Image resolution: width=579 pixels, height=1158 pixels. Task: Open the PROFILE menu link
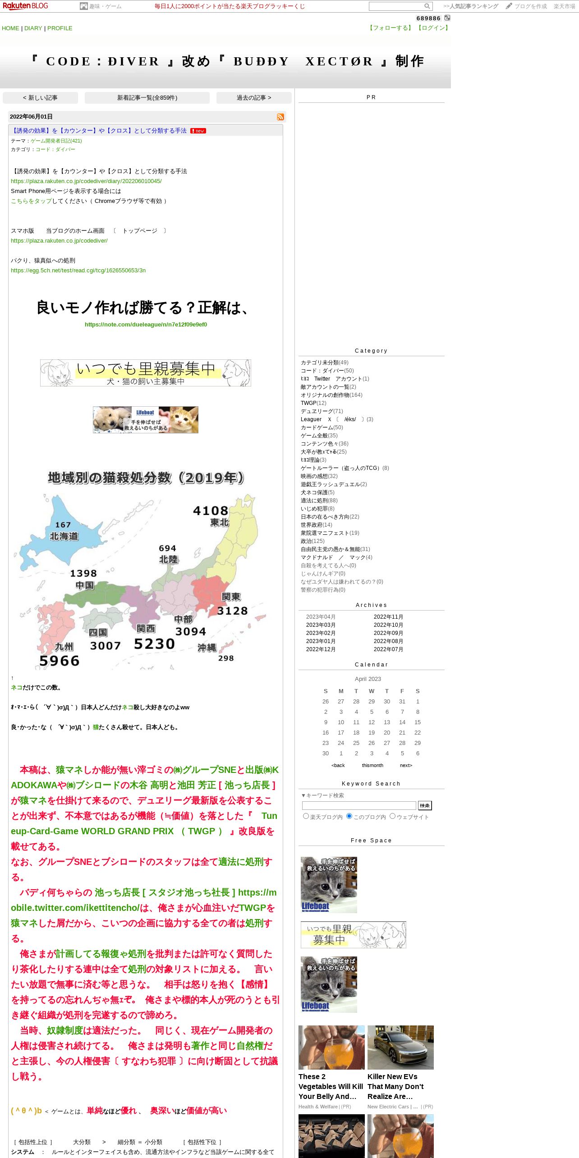60,28
